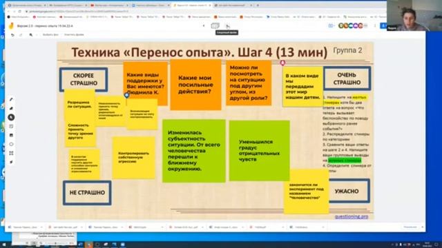Viewport: 442px width, 248px height.
Task: Go to the next frame arrow
Action: pyautogui.click(x=227, y=26)
